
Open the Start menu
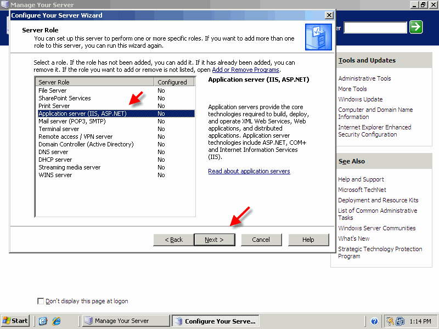(x=15, y=321)
